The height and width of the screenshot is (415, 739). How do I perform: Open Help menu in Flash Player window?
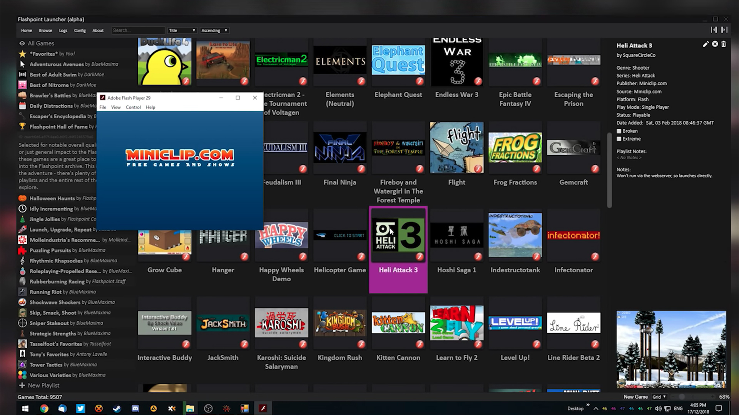[150, 107]
